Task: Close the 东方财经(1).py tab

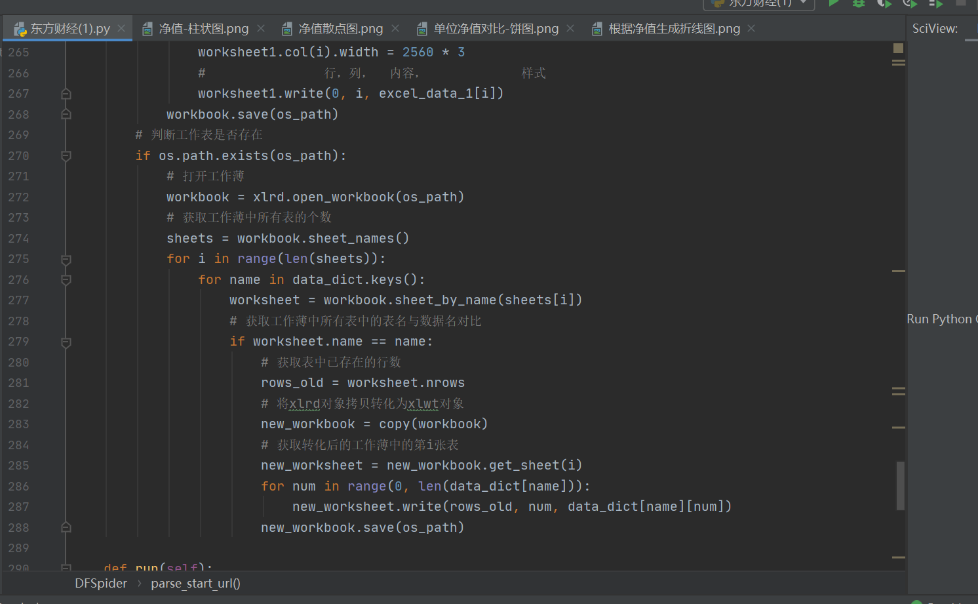Action: pos(121,28)
